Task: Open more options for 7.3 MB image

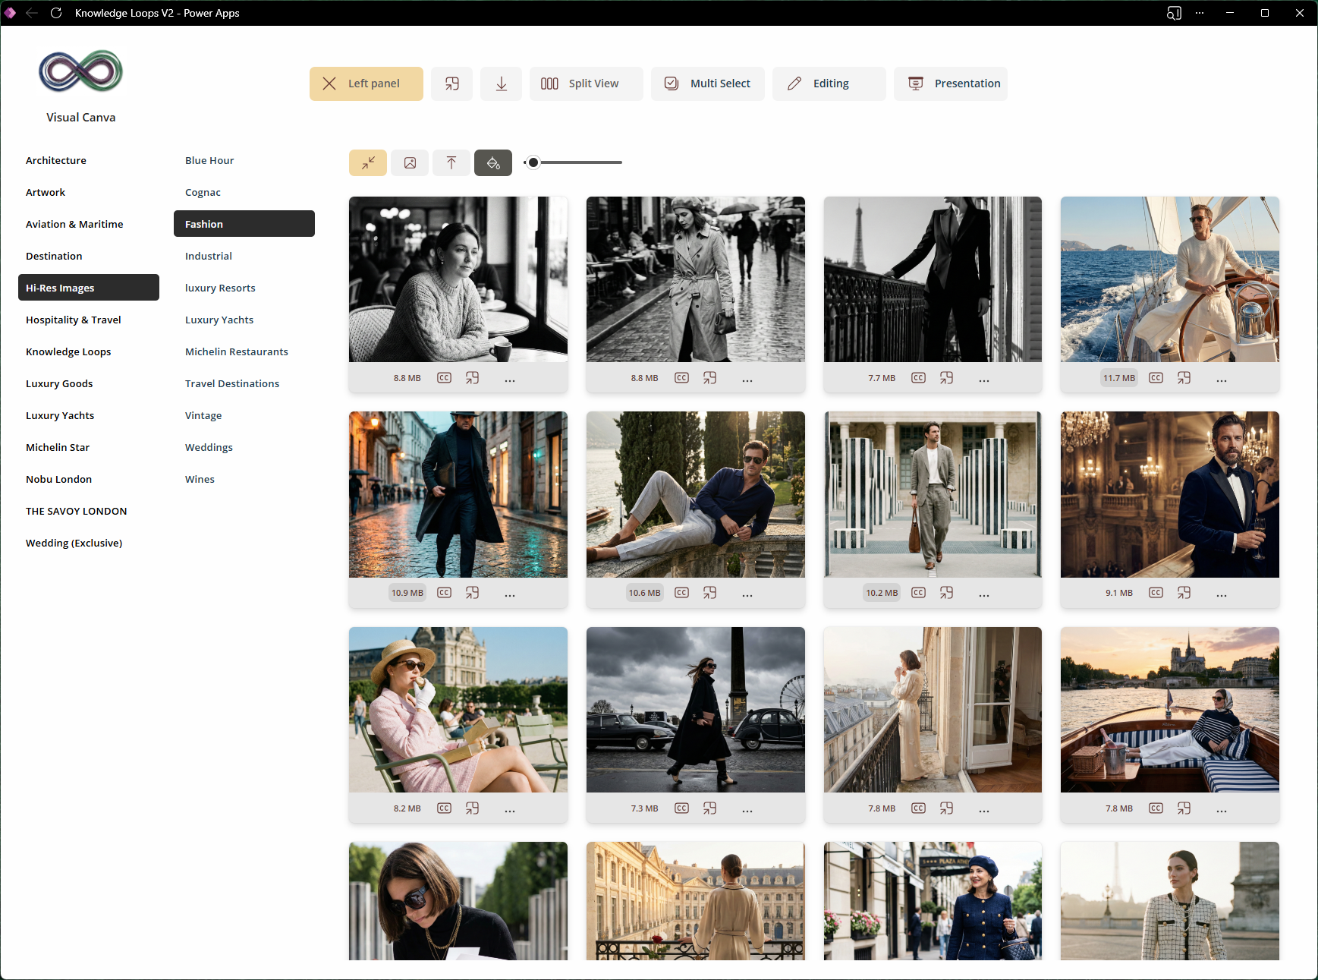Action: [x=747, y=810]
